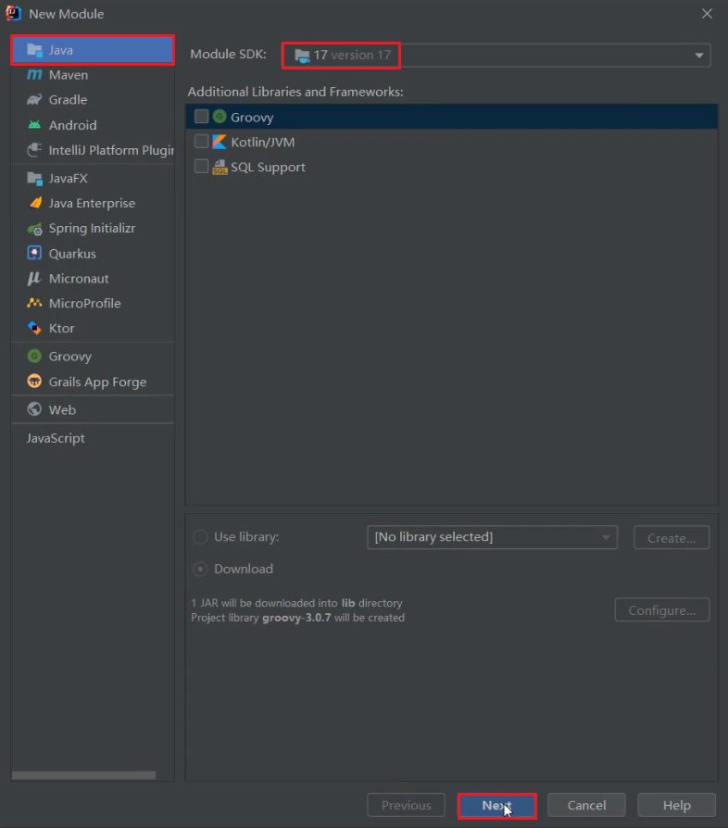
Task: Click the Android robot icon
Action: coord(34,125)
